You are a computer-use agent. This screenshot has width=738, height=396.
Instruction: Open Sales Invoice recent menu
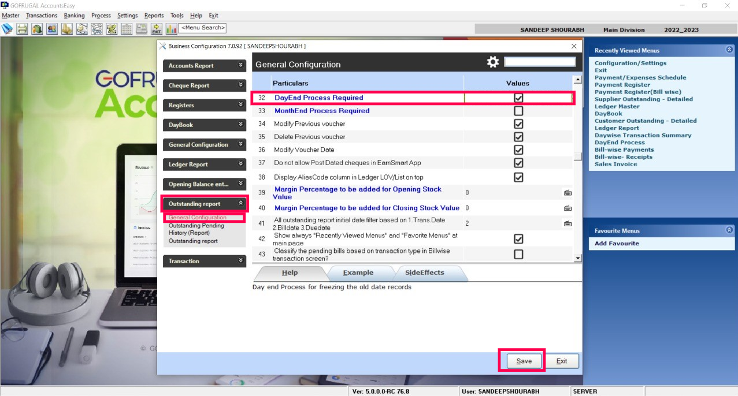click(x=616, y=164)
